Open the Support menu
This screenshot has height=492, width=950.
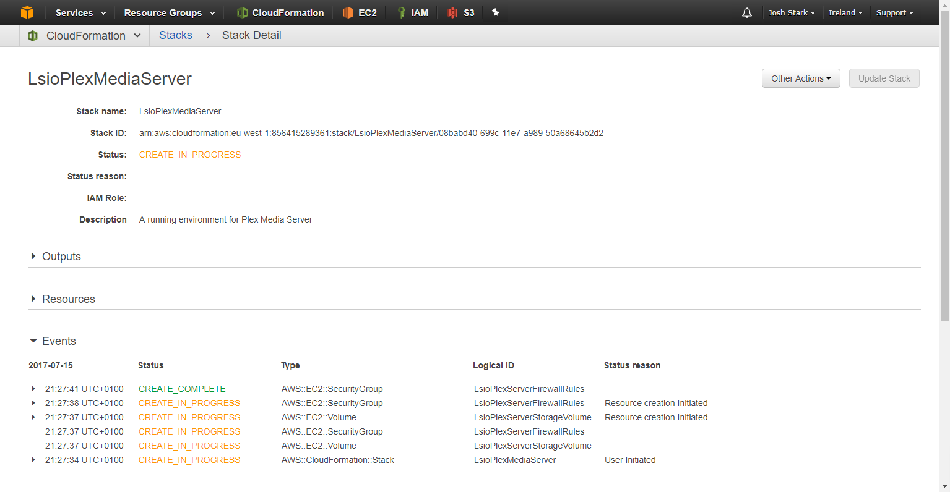pos(894,12)
